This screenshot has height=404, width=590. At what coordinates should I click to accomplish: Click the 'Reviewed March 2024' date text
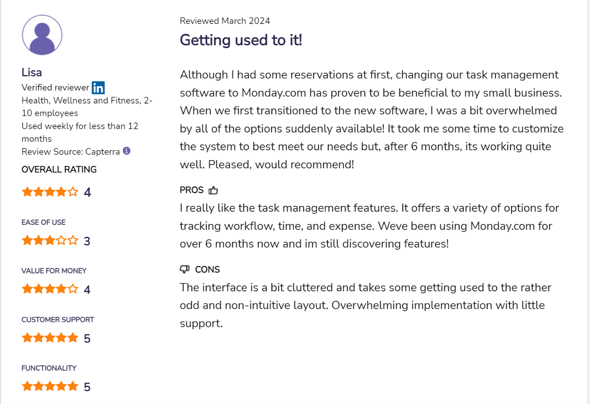(225, 21)
